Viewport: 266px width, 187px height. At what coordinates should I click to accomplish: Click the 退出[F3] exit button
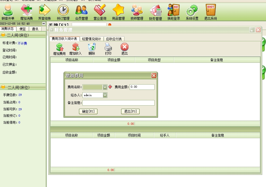[130, 111]
